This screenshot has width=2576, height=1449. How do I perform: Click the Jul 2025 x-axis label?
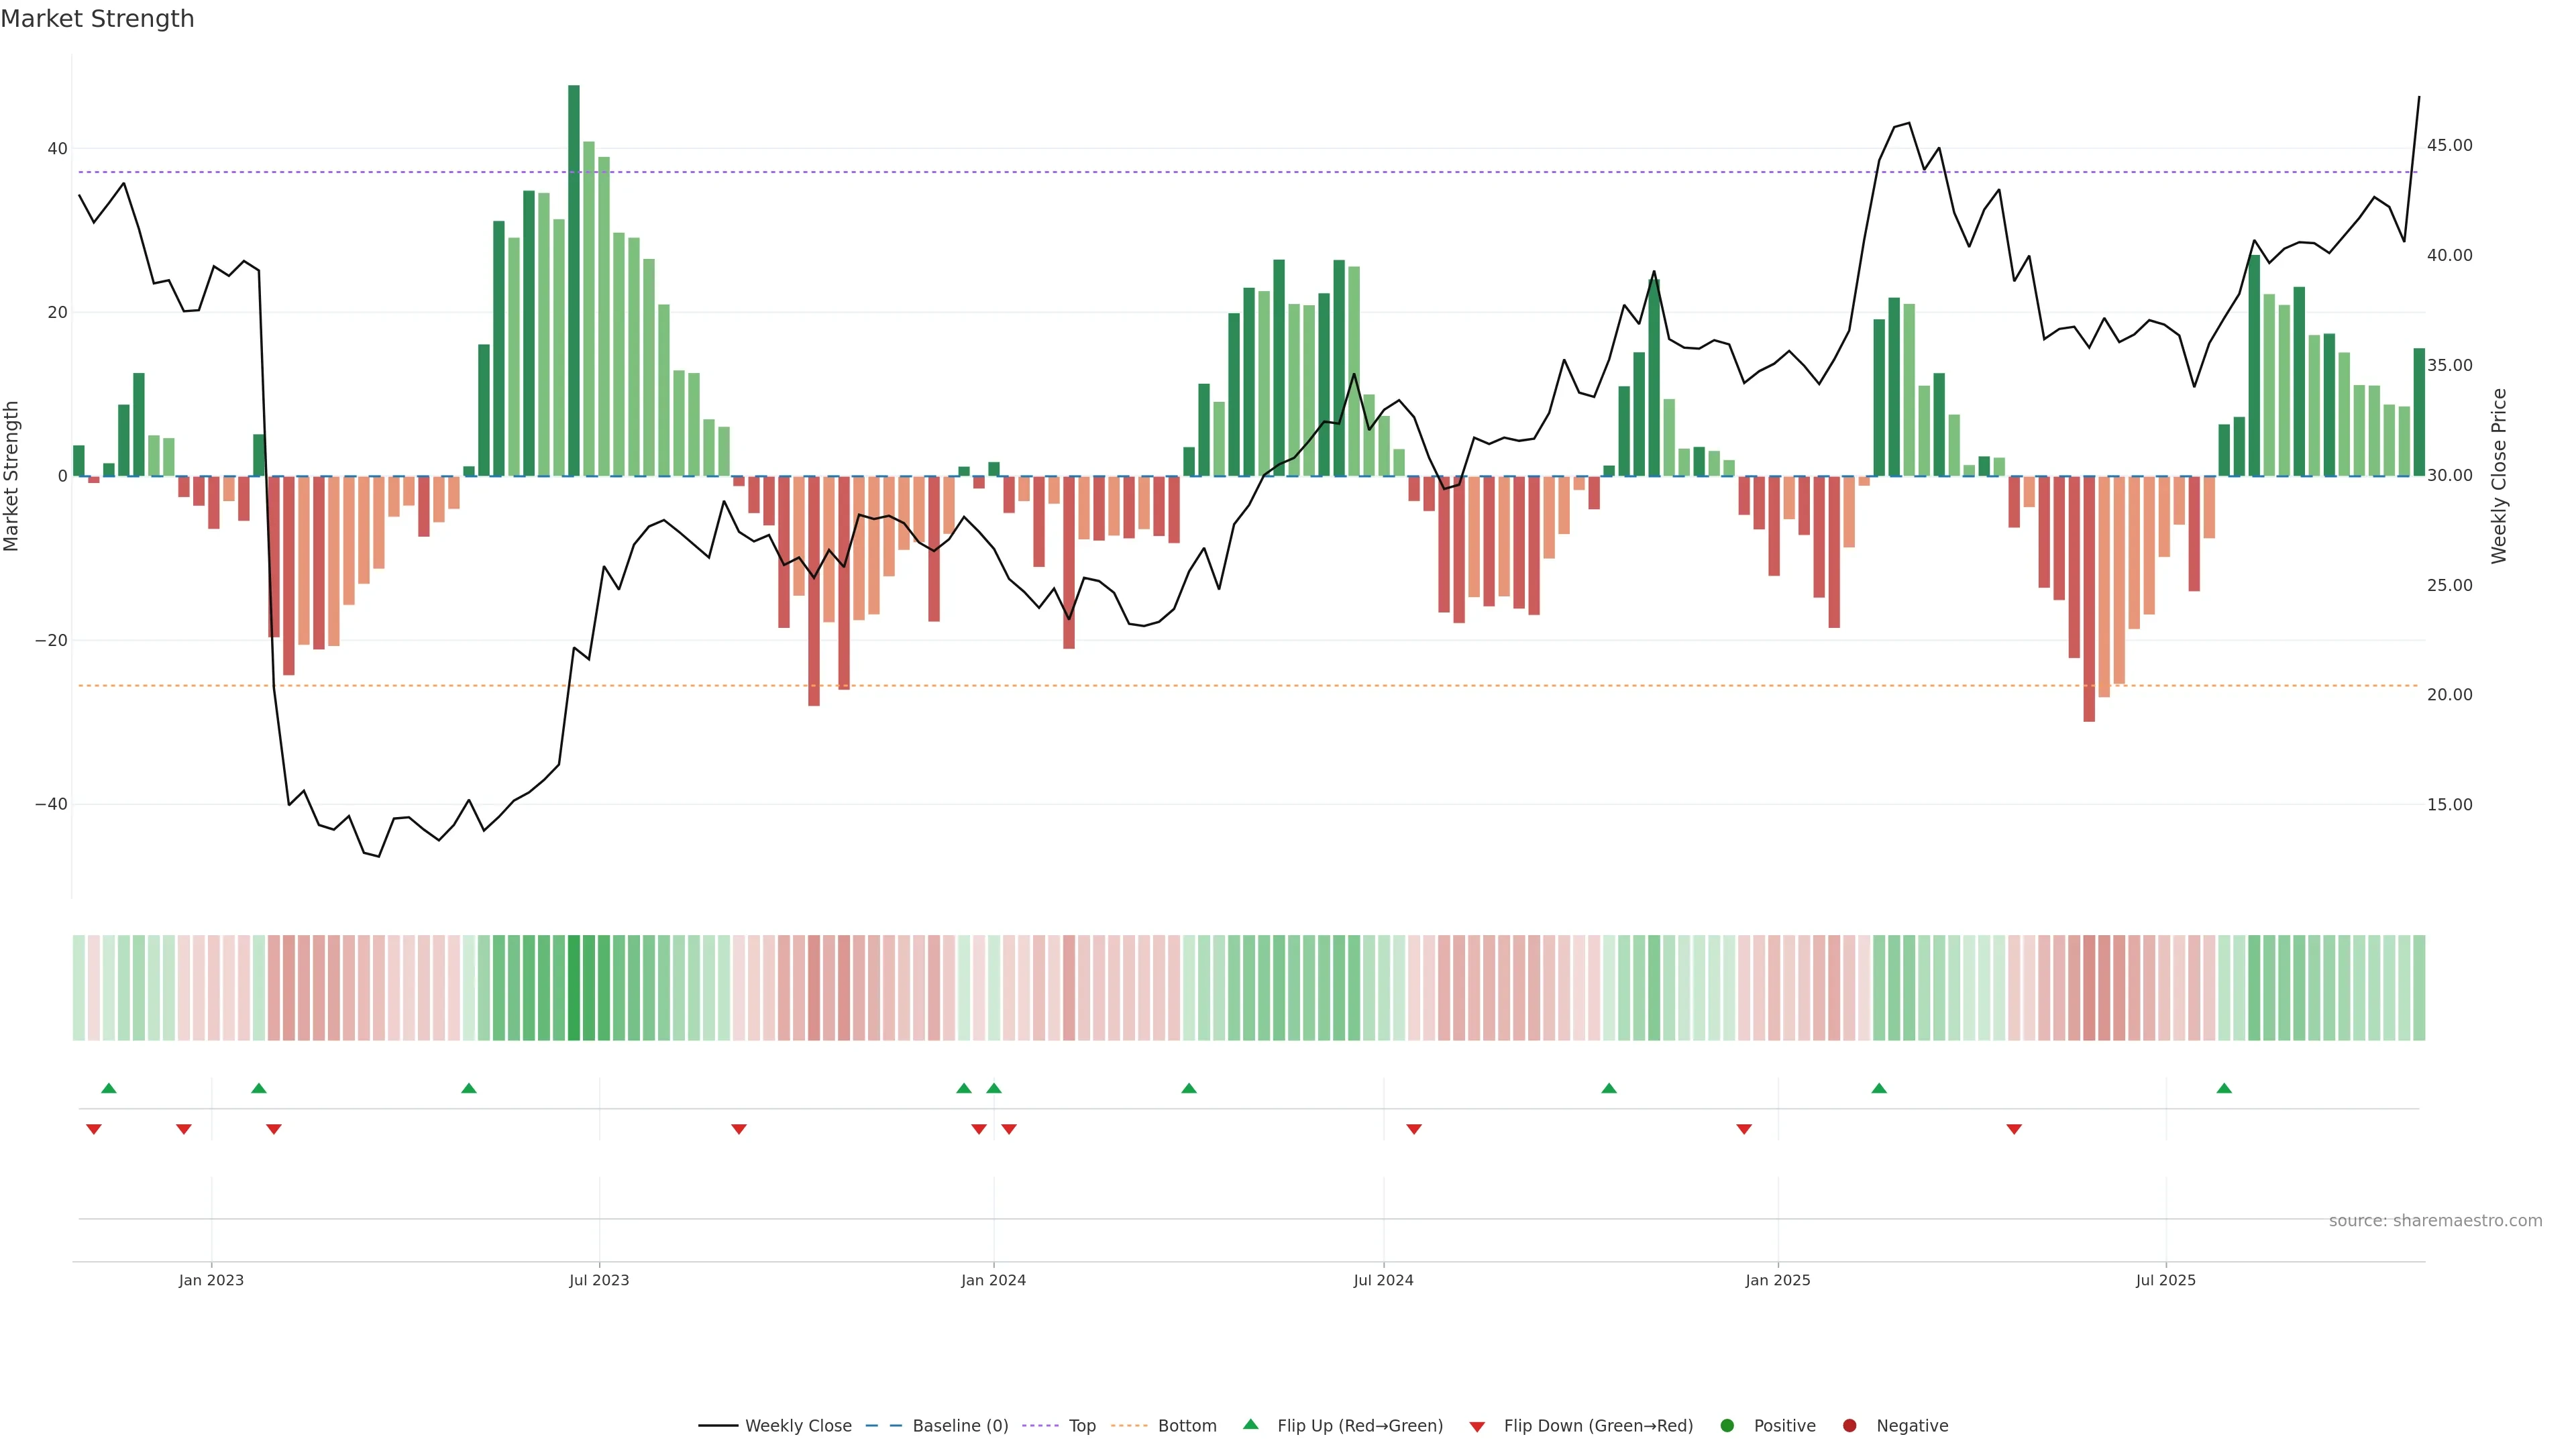click(2165, 1280)
